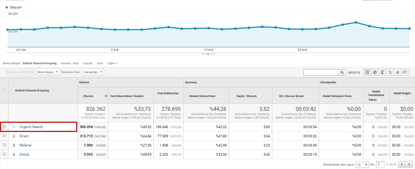This screenshot has width=415, height=169.
Task: Open help for Hemen Çıkma Oranı
Action: (x=218, y=96)
